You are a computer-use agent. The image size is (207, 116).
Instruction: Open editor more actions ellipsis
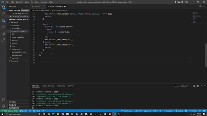point(204,6)
